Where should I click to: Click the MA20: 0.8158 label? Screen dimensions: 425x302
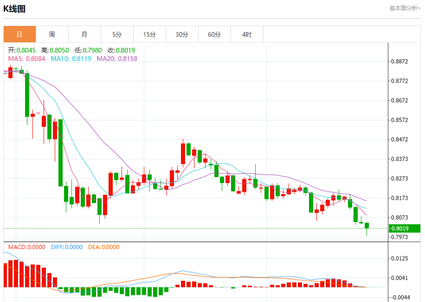(x=117, y=59)
